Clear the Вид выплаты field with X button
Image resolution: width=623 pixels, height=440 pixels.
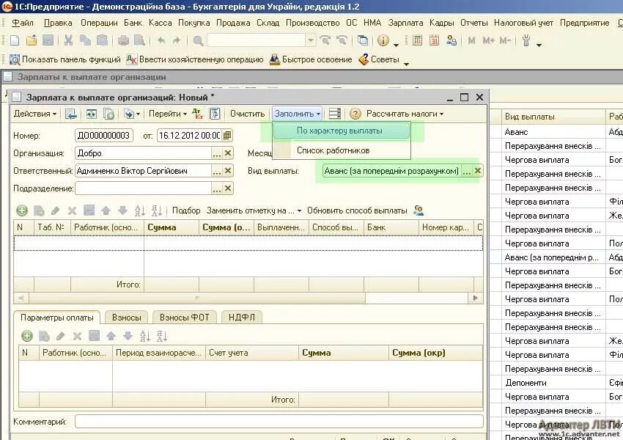478,171
